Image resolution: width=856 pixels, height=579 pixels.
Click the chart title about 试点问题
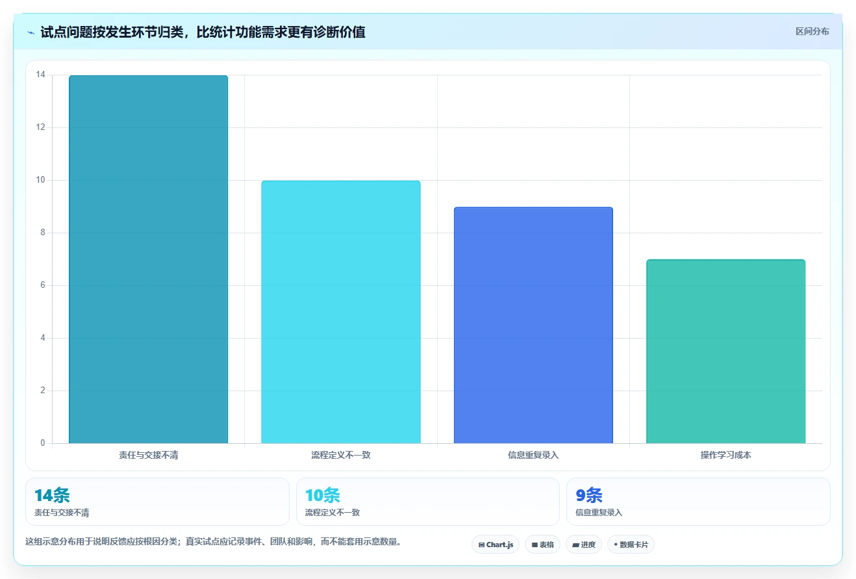[203, 32]
